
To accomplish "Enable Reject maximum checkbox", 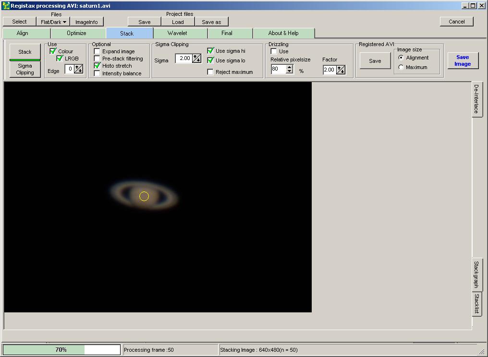I will tap(210, 72).
